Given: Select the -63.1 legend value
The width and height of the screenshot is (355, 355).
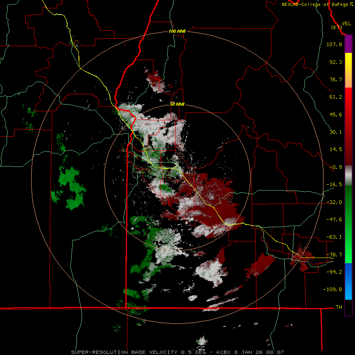Looking at the screenshot, I should pos(334,237).
